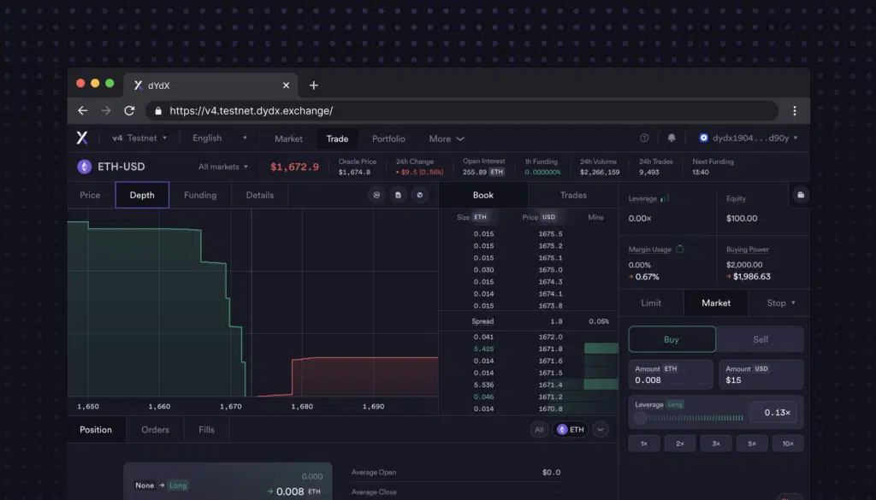Click the browser forward arrow
The width and height of the screenshot is (876, 500).
(x=105, y=110)
